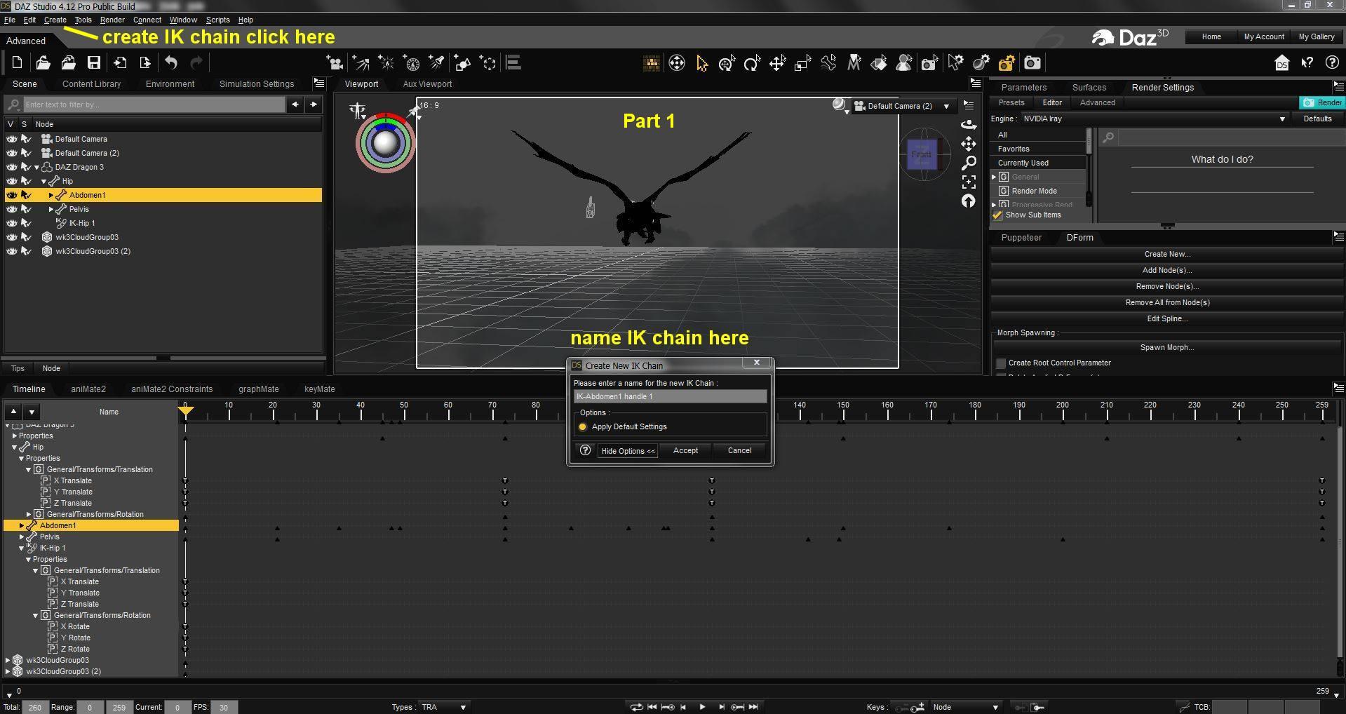Collapse the DAZ Dragon 3 scene node
This screenshot has width=1346, height=714.
point(36,168)
